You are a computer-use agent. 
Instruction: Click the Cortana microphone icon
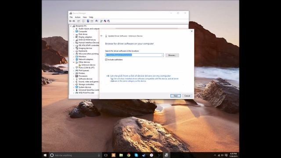99,155
